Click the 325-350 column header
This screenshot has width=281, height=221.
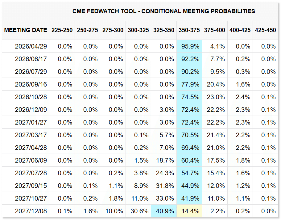[x=164, y=30]
